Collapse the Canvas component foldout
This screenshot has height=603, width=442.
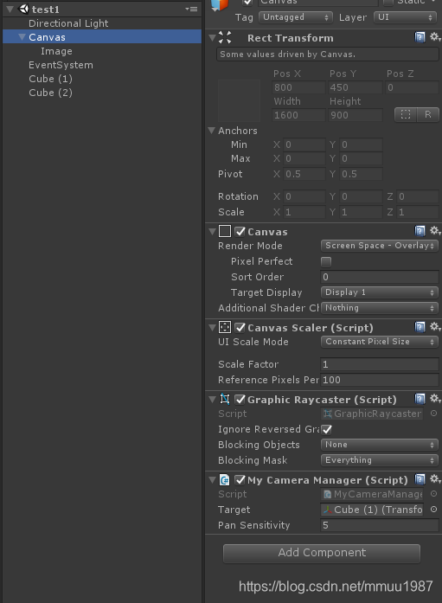point(212,232)
